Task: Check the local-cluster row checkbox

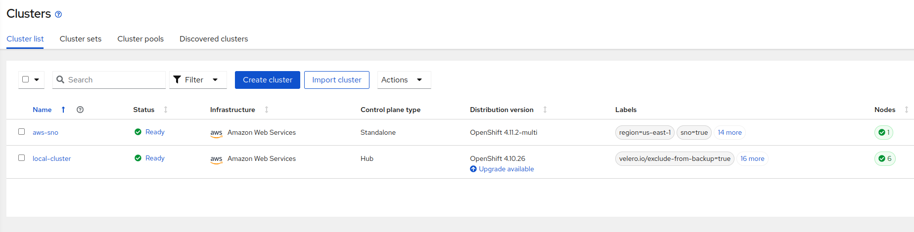Action: pyautogui.click(x=21, y=157)
